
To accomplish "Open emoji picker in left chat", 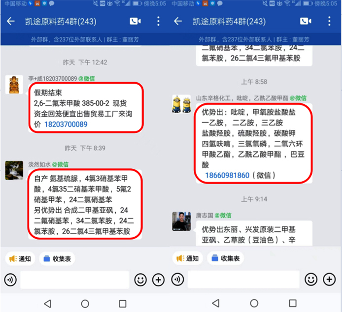I will (140, 280).
